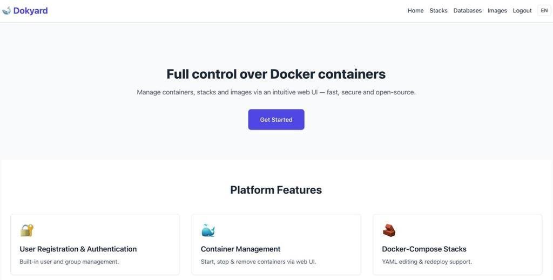
Task: Select the User Registration & Authentication heading
Action: [78, 249]
